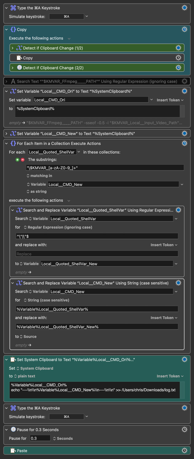Change String (case sensitive) search type
Viewport: 194px width, 459px height.
[x=46, y=300]
